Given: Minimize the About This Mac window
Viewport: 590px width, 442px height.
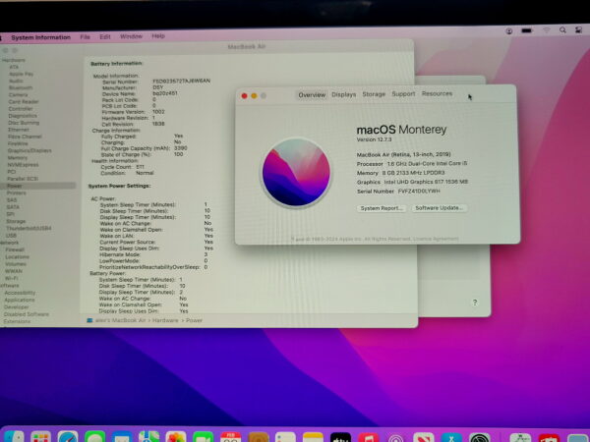Looking at the screenshot, I should click(x=254, y=96).
